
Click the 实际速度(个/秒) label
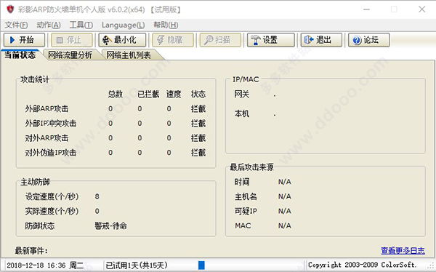pos(52,212)
